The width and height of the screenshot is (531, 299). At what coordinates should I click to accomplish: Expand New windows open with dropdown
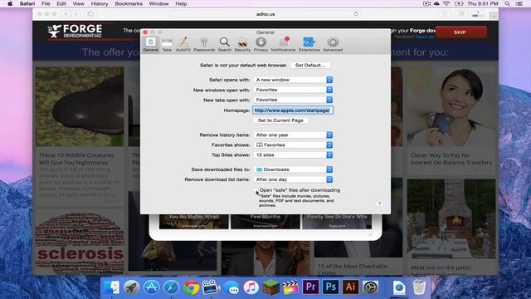click(x=293, y=90)
